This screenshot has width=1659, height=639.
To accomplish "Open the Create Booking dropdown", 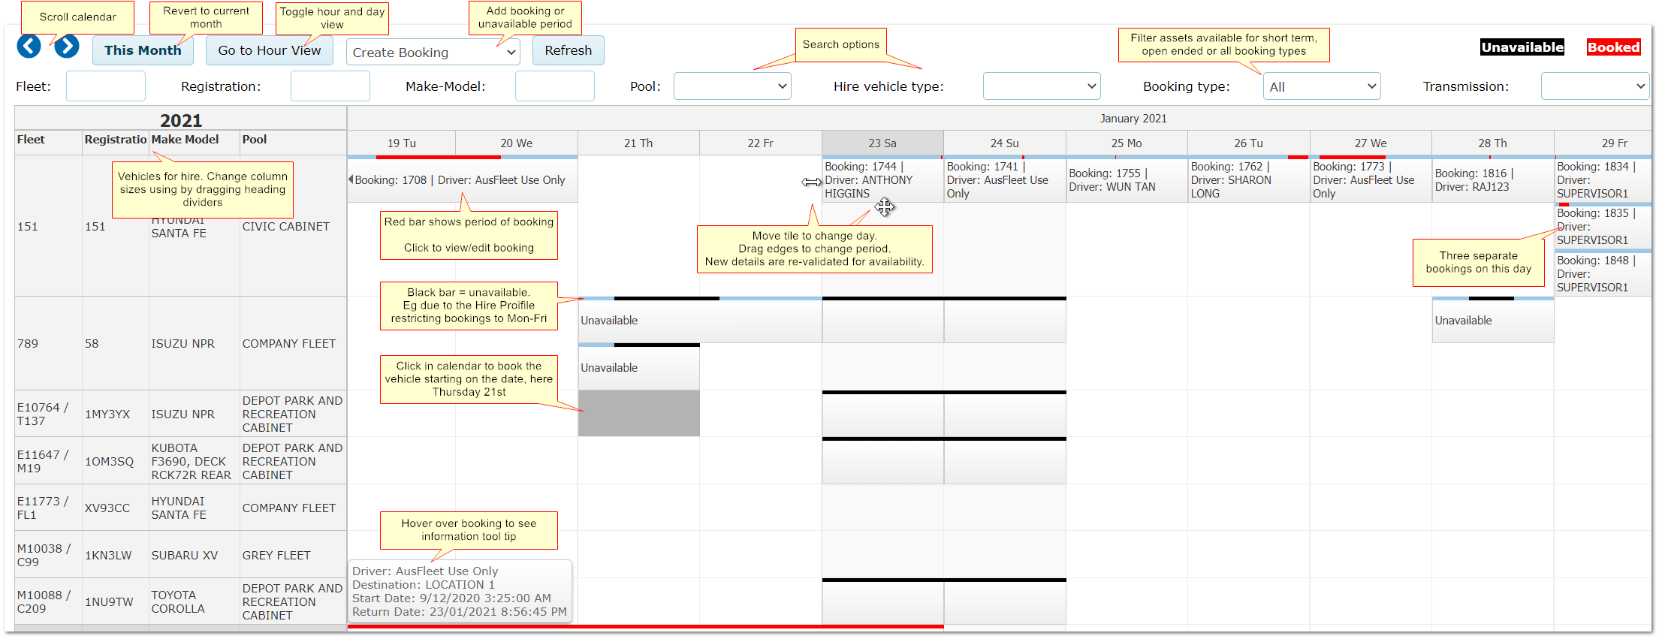I will pyautogui.click(x=433, y=52).
